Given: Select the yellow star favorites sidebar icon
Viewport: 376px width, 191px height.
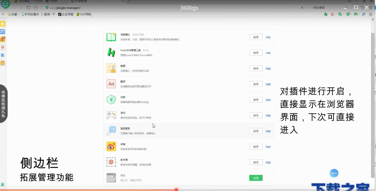Looking at the screenshot, I should click(x=3, y=23).
